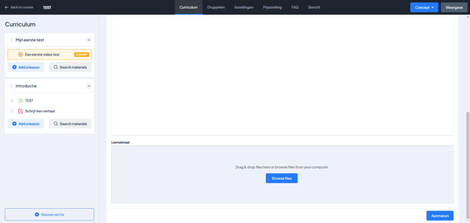Switch to the Druppelen tab
Screen dimensions: 470x223
click(x=216, y=7)
